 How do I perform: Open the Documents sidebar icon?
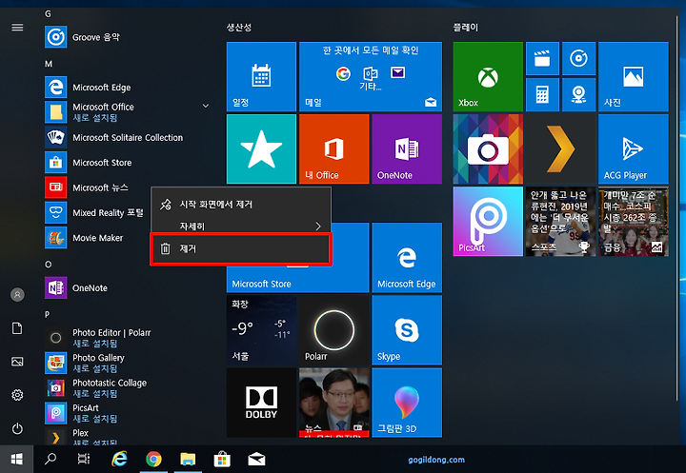(x=17, y=328)
